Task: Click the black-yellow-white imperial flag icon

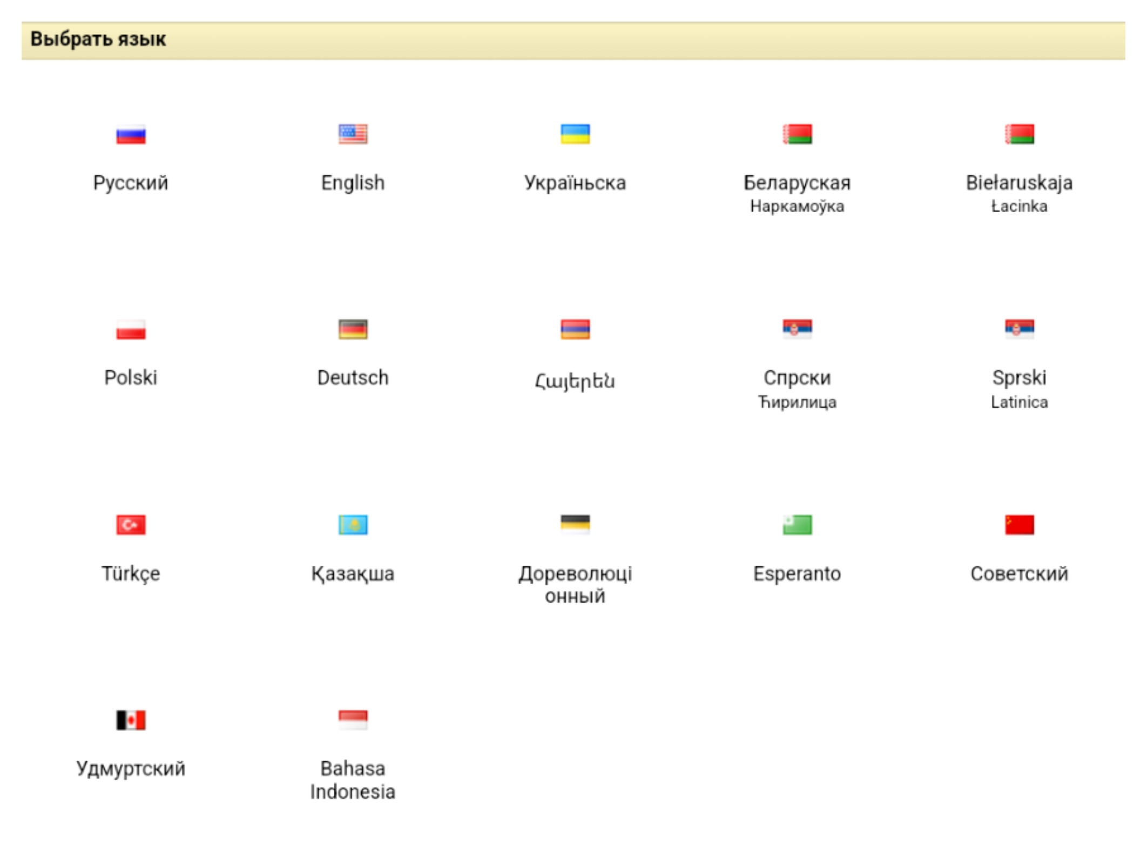Action: pos(575,524)
